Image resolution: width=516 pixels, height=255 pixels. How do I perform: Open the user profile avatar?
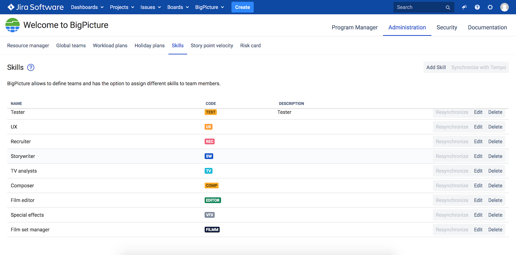click(504, 7)
